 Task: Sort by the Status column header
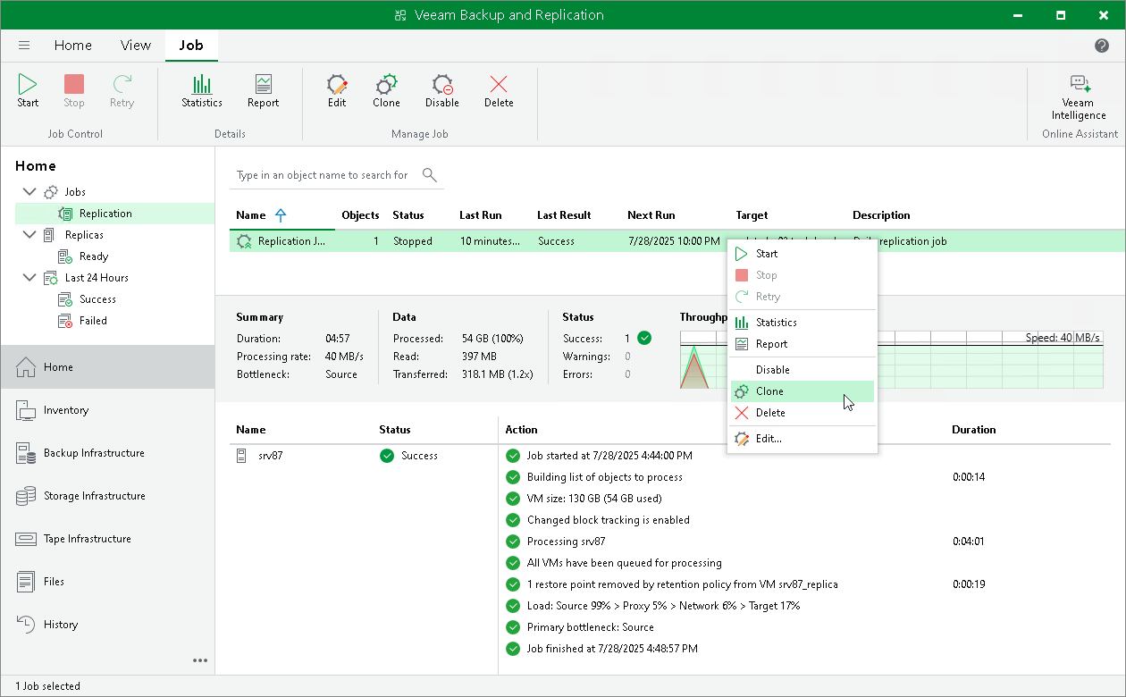click(x=408, y=215)
